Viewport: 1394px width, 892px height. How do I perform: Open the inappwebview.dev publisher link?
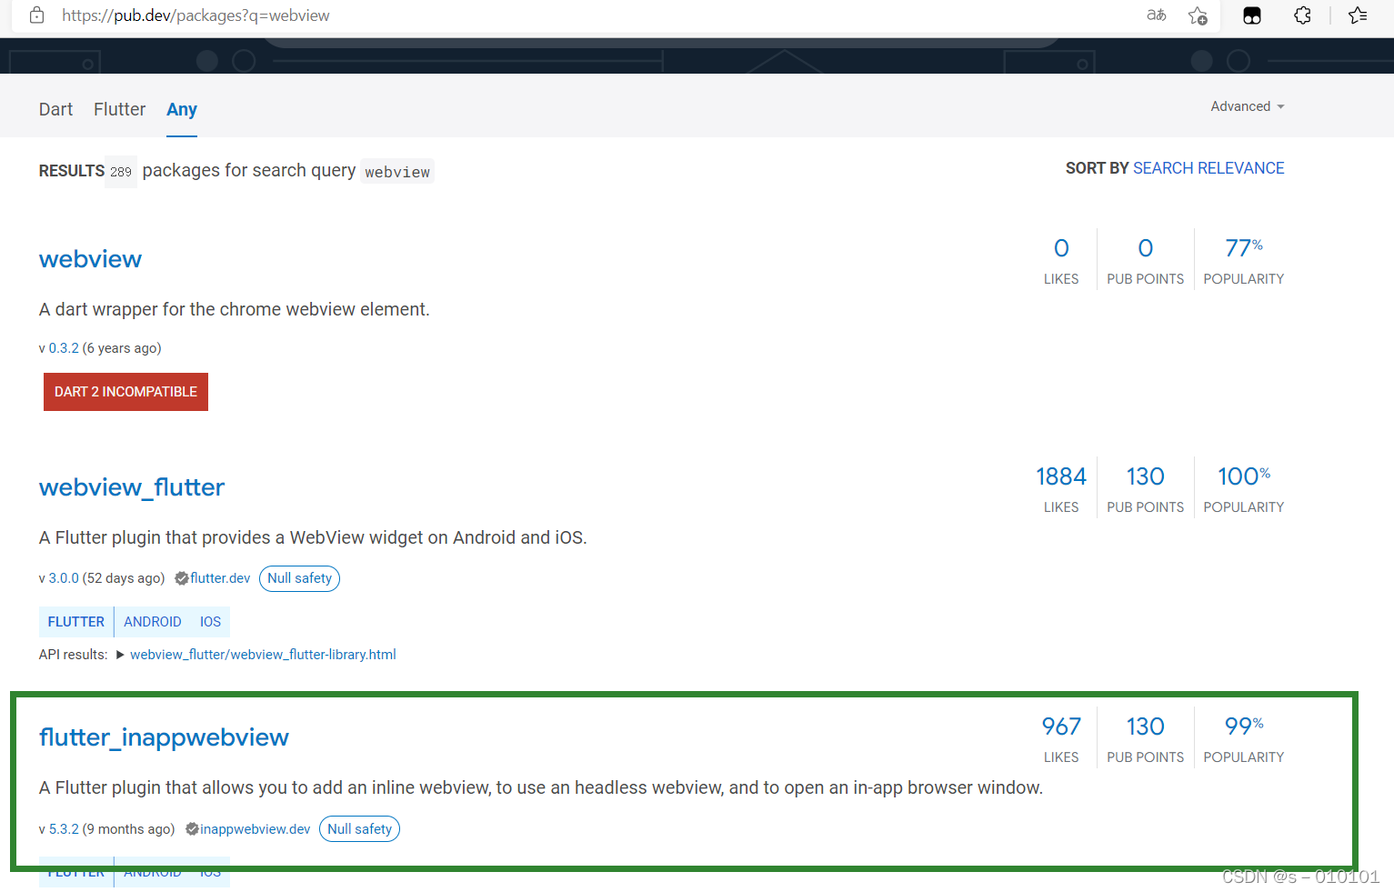pos(256,829)
